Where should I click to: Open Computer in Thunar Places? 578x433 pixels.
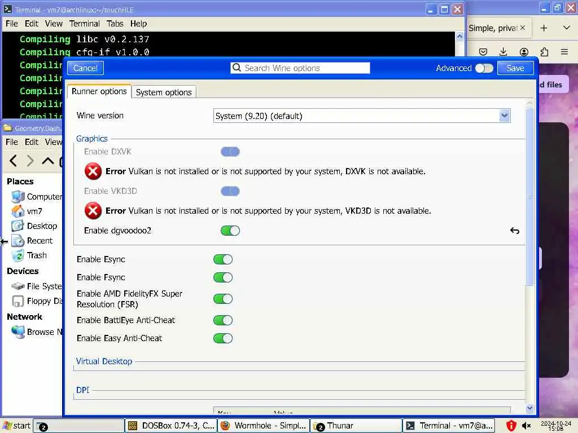(x=36, y=197)
